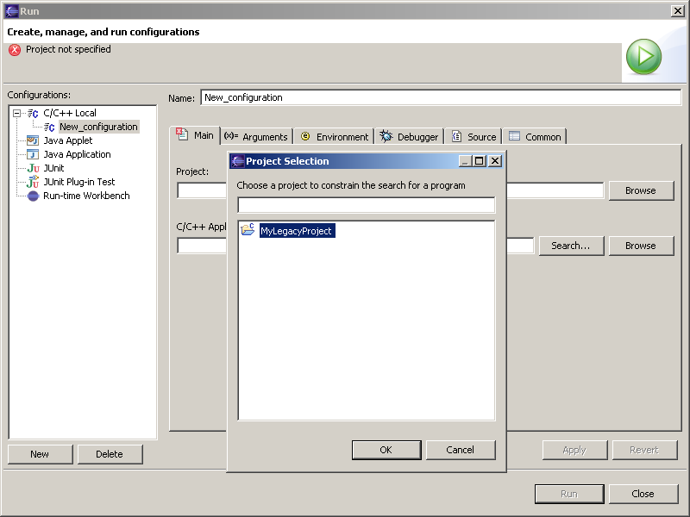Click the Java Applet icon

tap(33, 140)
